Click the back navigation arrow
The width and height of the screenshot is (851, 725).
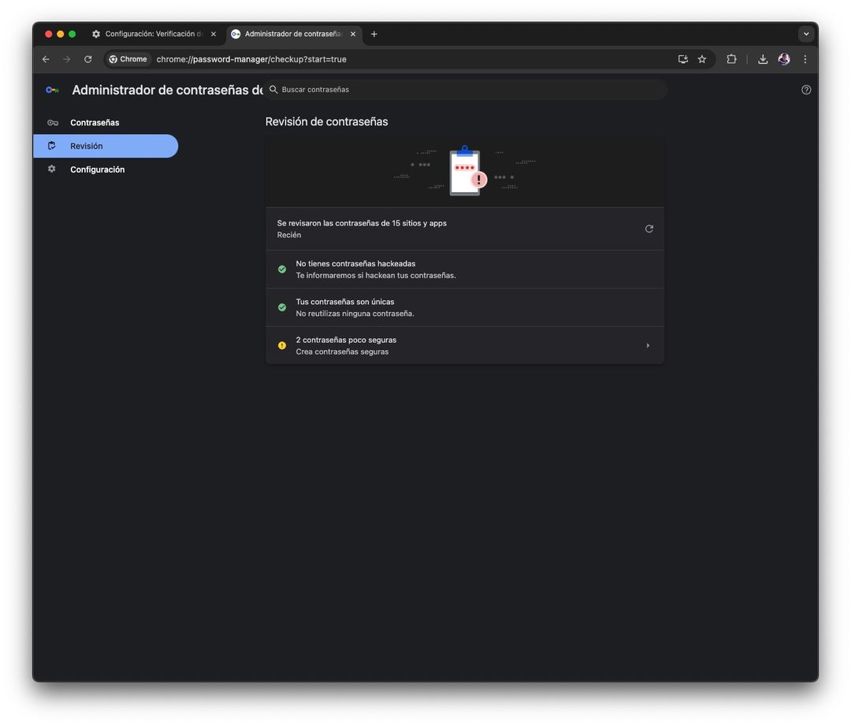(45, 58)
